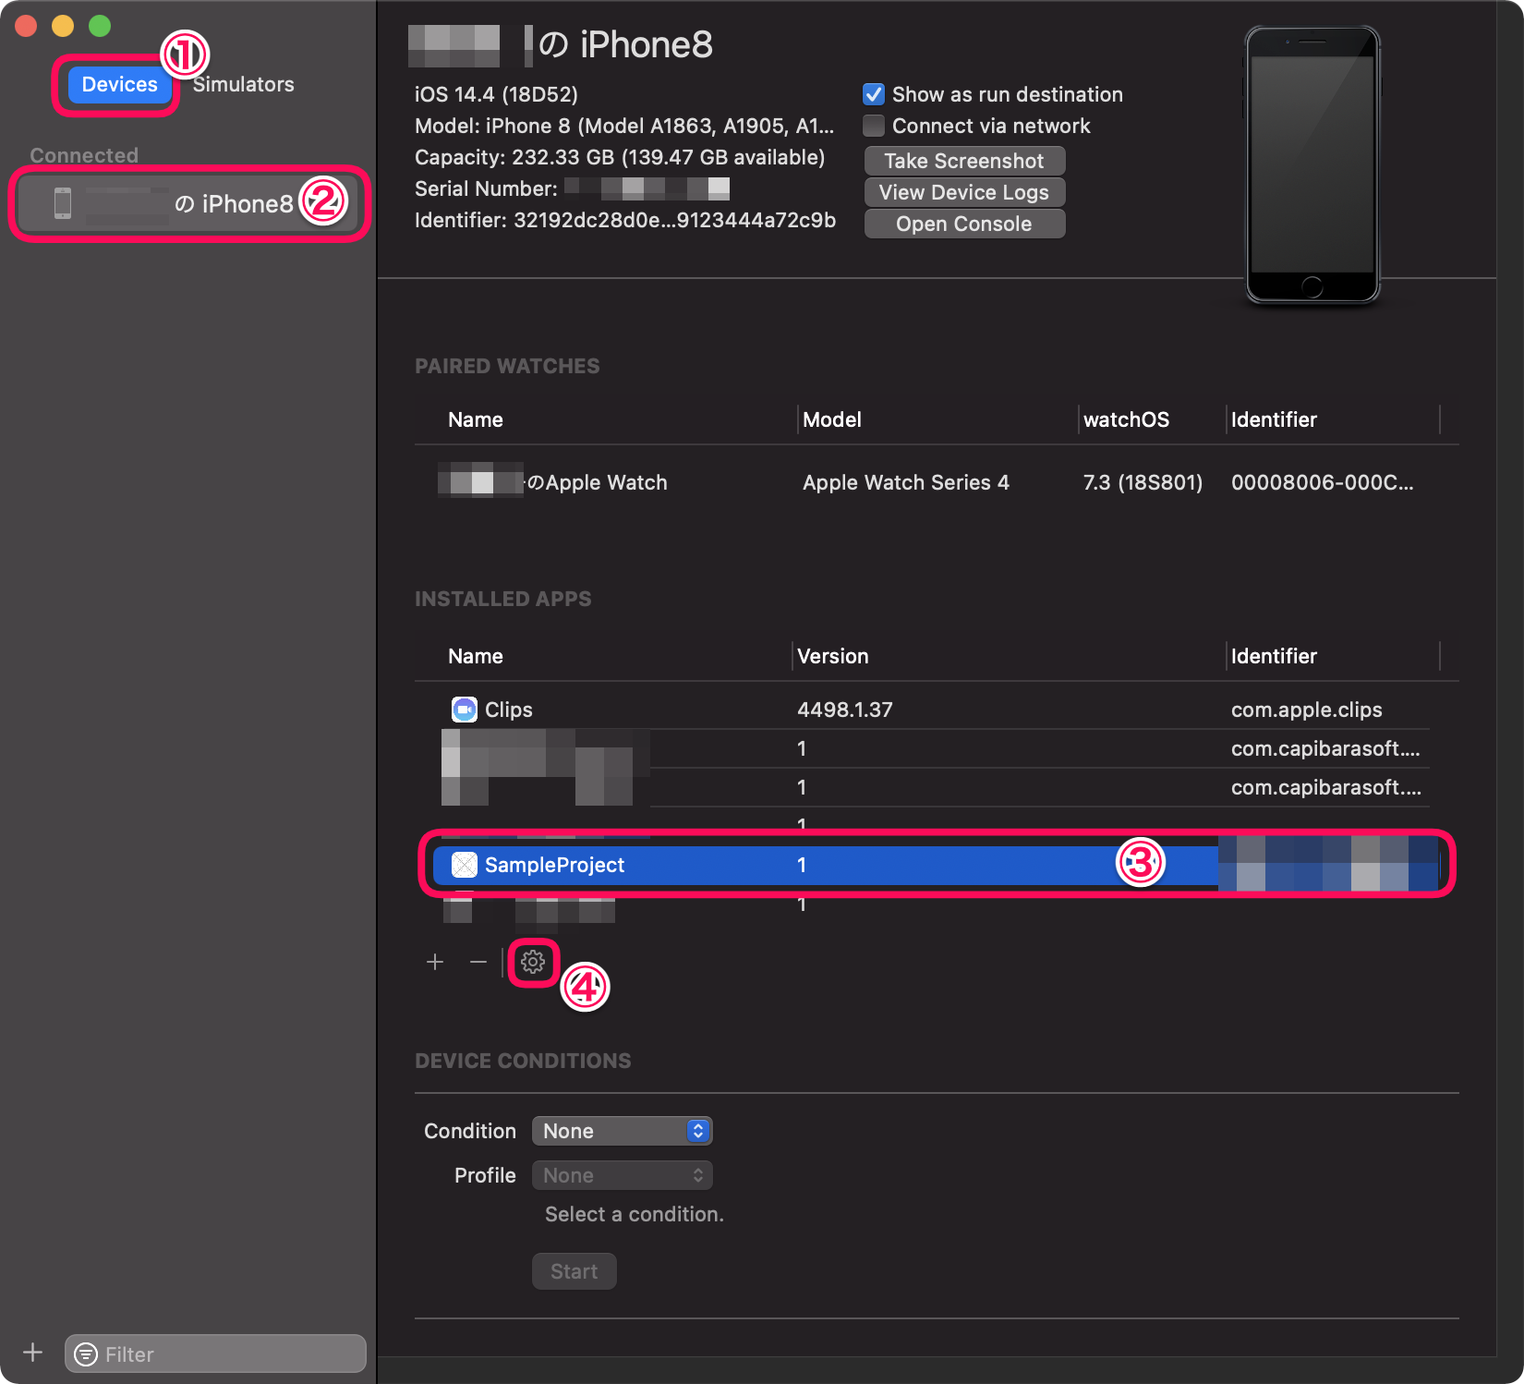Click the device Identifier text line
Screen dimensions: 1524x1384
625,220
